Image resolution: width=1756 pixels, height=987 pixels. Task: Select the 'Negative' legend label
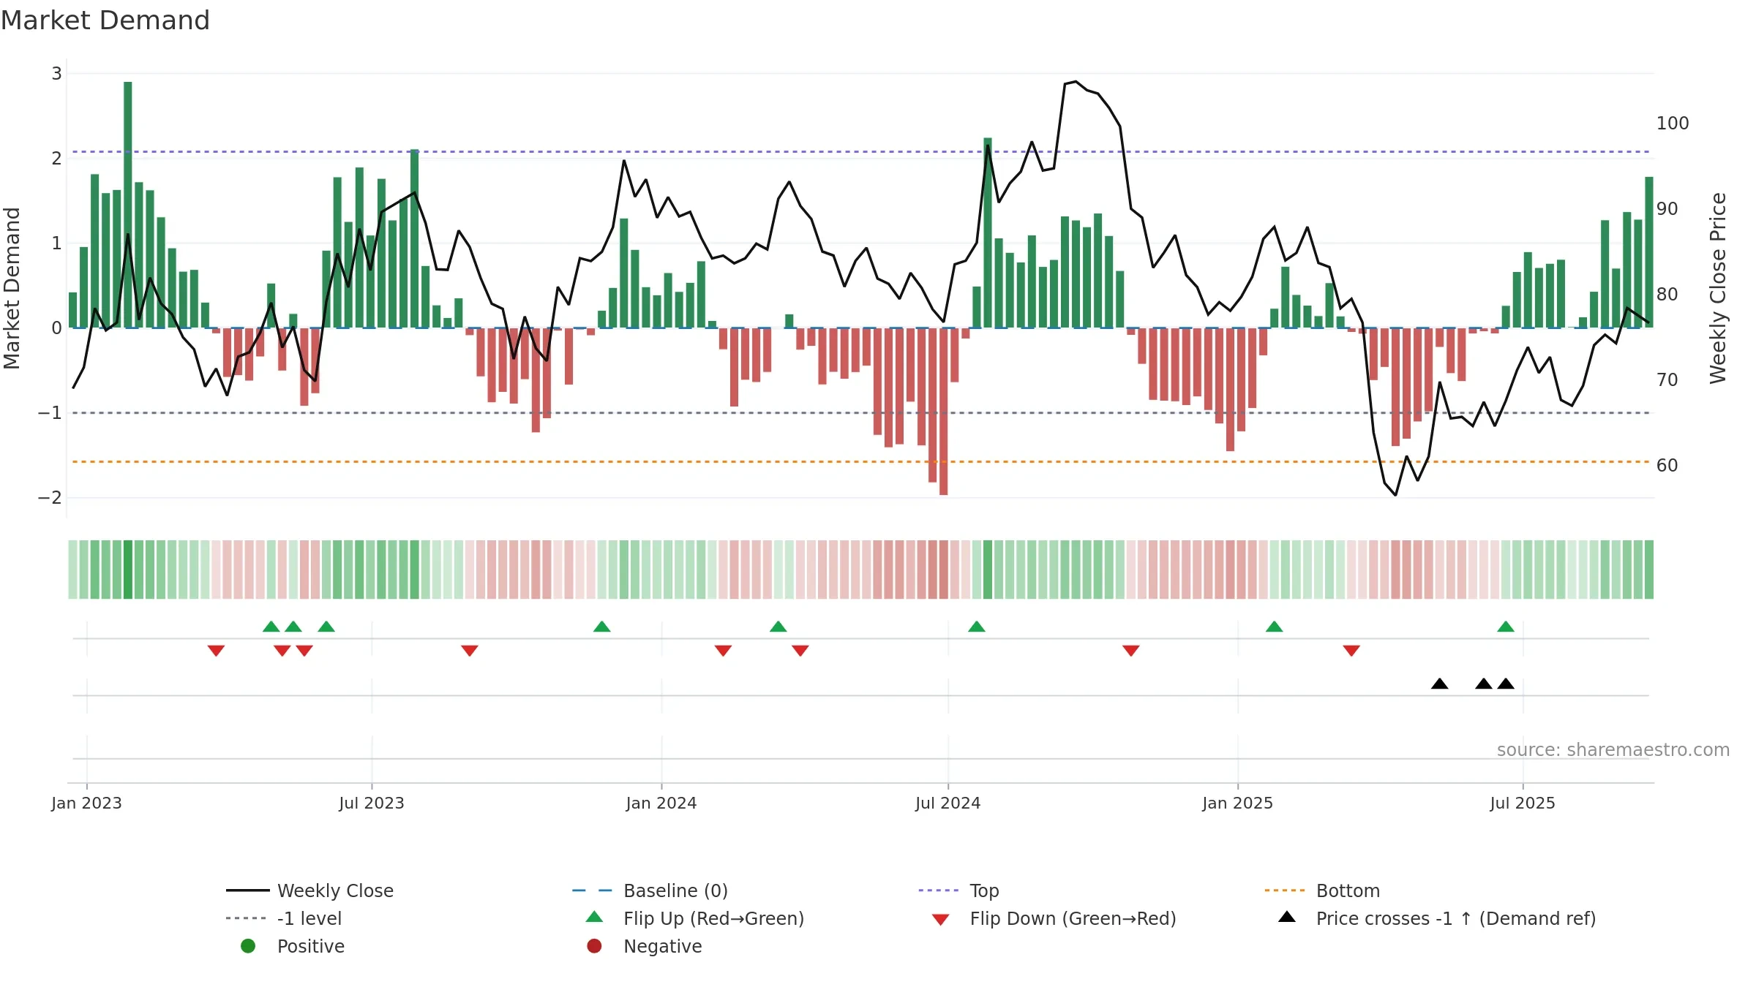(662, 946)
